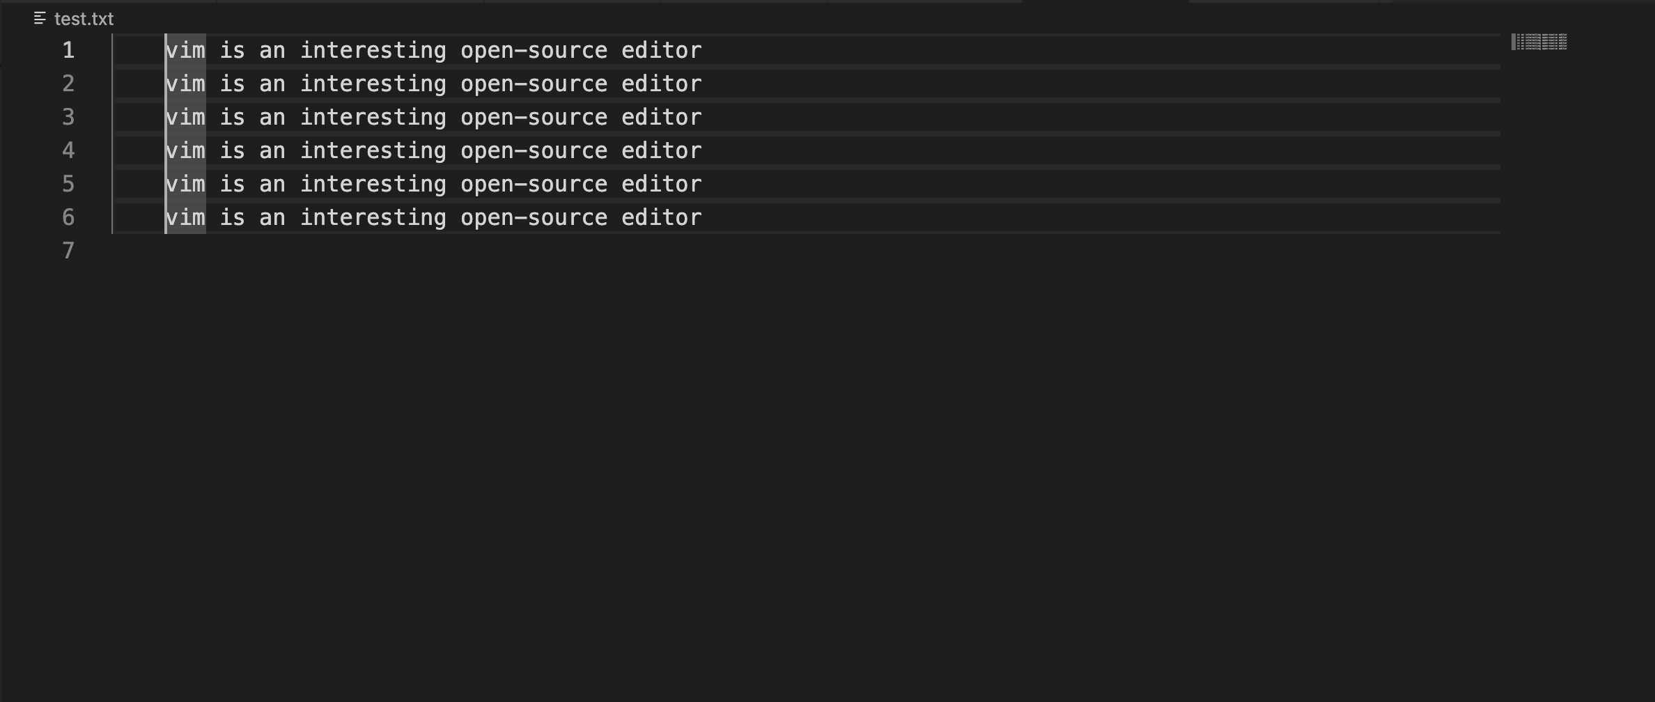The width and height of the screenshot is (1655, 702).
Task: Click the minimap code preview thumbnail
Action: coord(1539,42)
